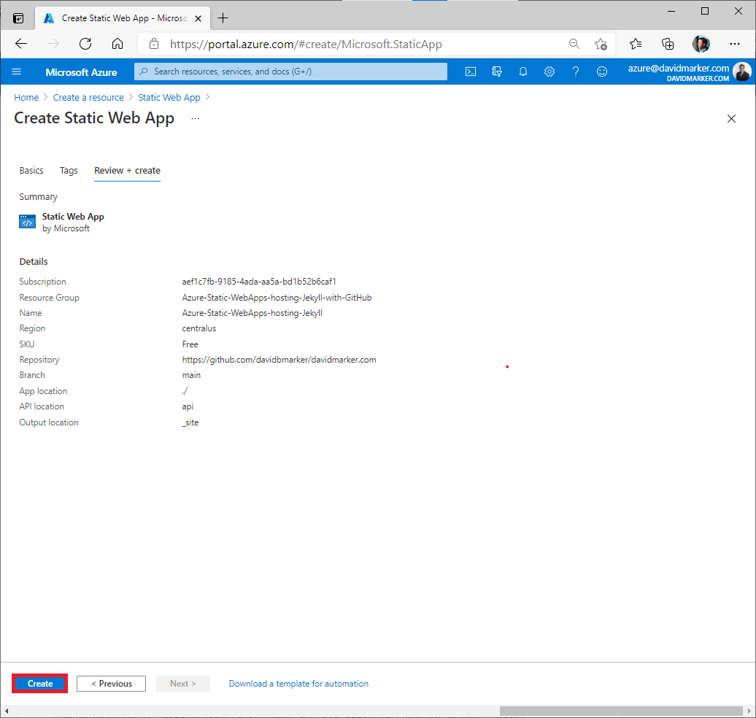The image size is (756, 718).
Task: Click the scrollbar right arrow
Action: 749,711
